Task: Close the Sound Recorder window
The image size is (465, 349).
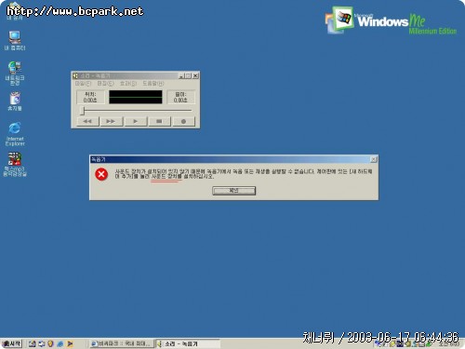Action: point(195,75)
